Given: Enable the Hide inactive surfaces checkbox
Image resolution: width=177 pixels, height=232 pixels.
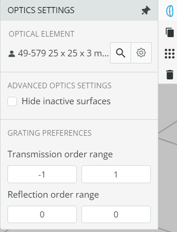Looking at the screenshot, I should click(12, 101).
